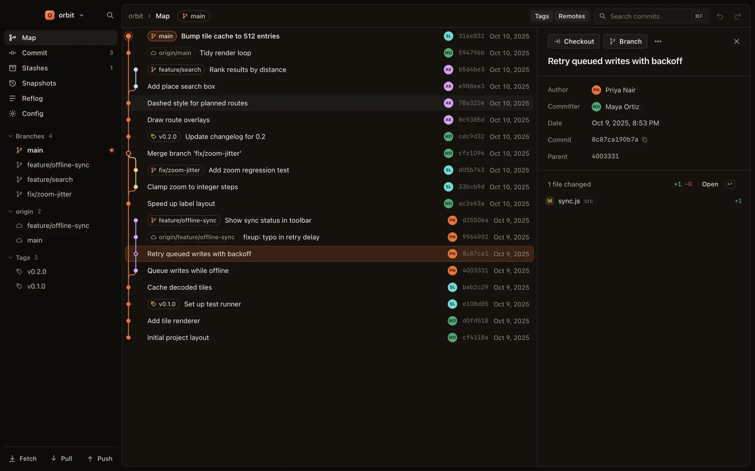Open Stashes in sidebar

click(61, 68)
